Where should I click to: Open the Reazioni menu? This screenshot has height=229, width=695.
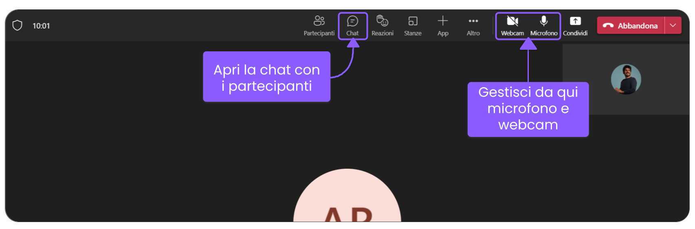coord(382,26)
